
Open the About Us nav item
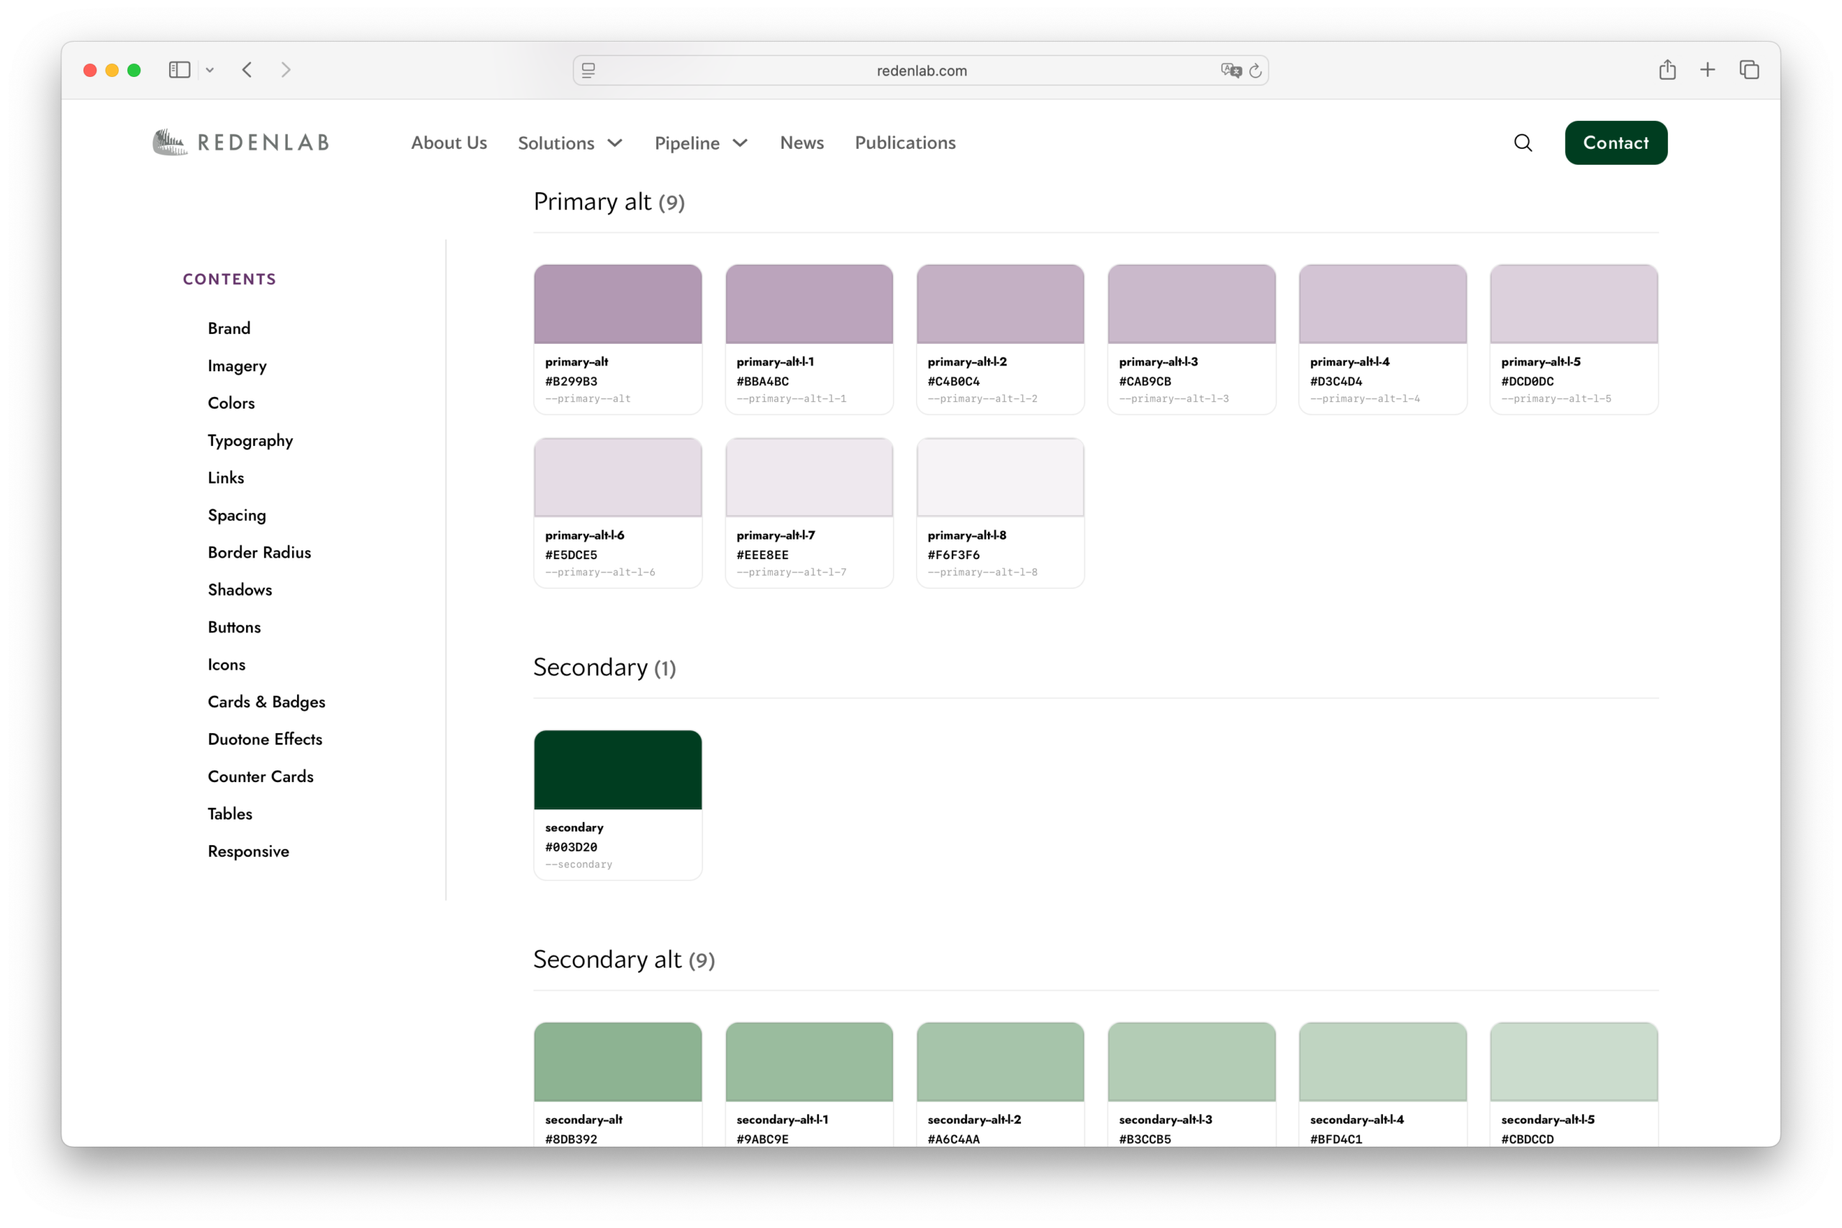[x=449, y=142]
